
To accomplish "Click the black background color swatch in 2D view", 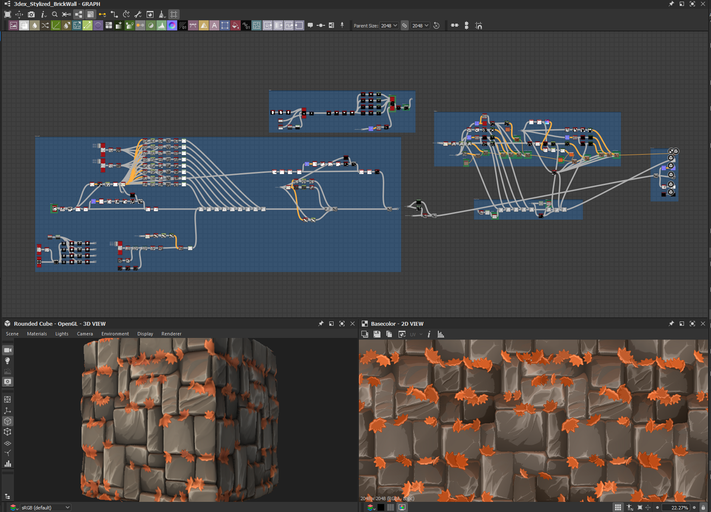I will (x=381, y=508).
